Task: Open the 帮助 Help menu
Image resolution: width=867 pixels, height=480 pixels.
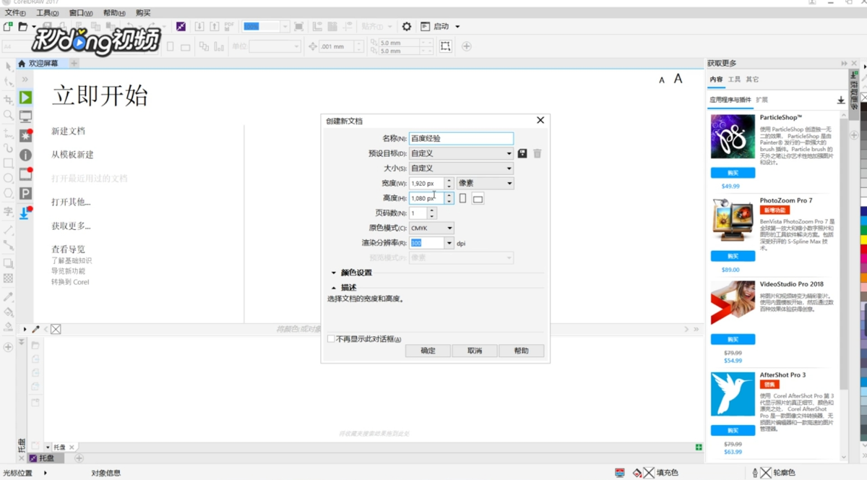Action: [x=114, y=13]
